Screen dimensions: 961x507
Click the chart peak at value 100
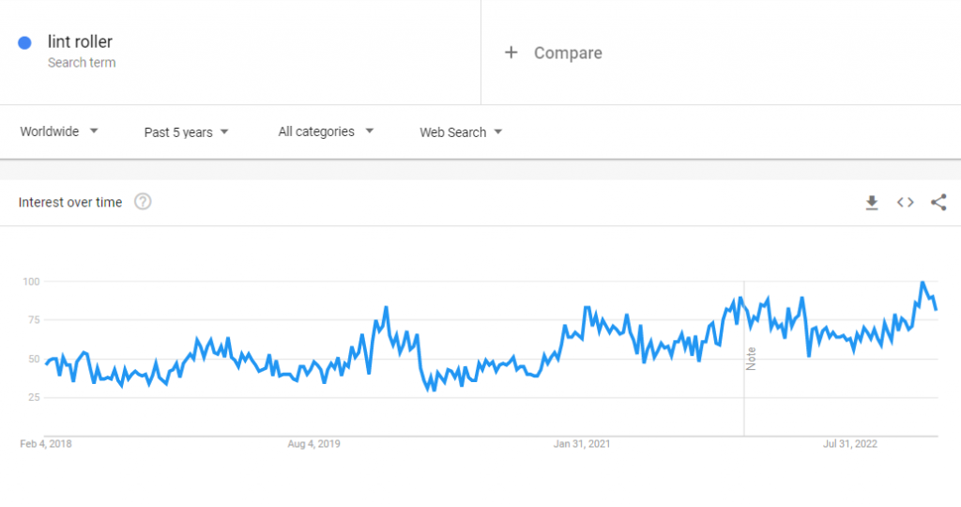coord(923,283)
